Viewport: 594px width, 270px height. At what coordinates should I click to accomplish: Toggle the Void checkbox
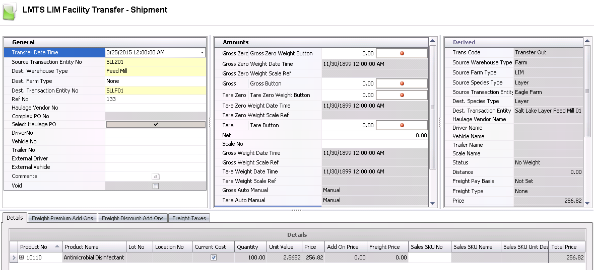[x=155, y=186]
